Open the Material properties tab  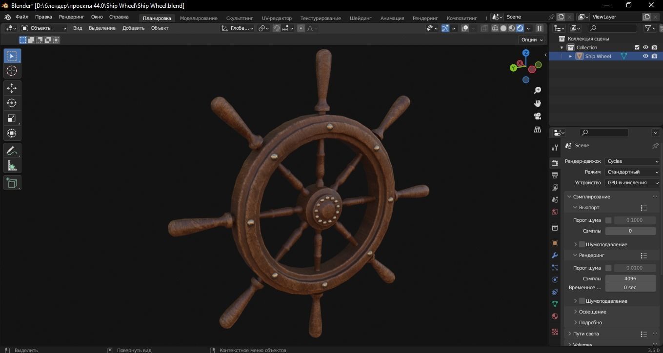pos(555,316)
